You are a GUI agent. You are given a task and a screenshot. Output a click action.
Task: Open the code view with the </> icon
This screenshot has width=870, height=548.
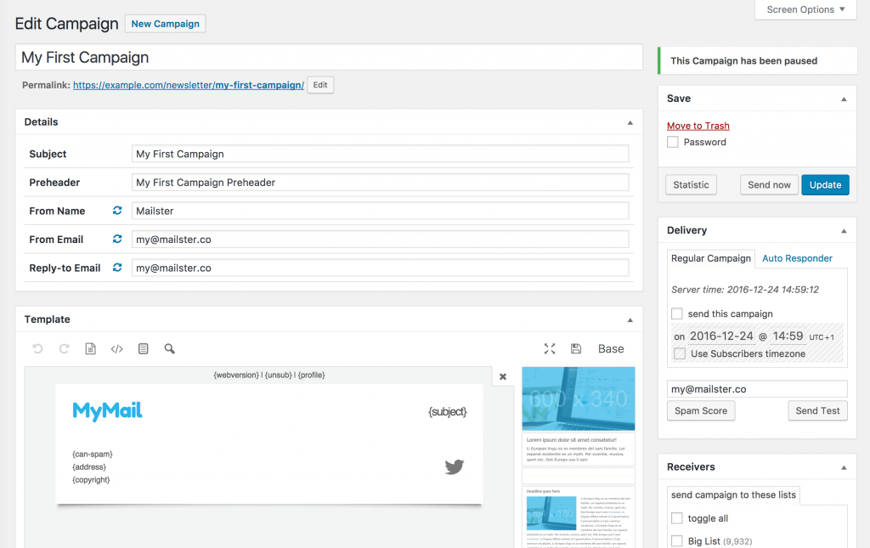point(116,348)
